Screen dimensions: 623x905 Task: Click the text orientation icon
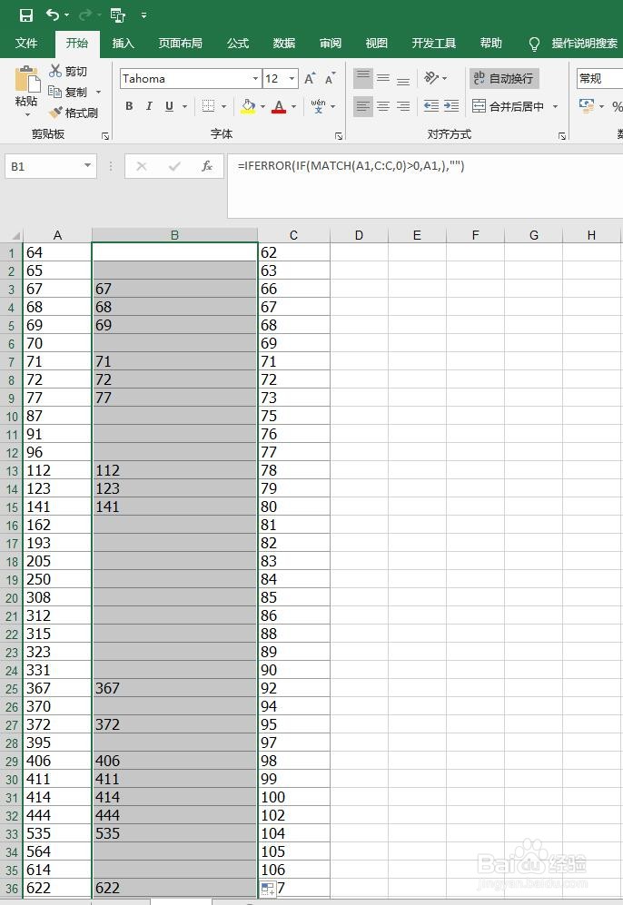pyautogui.click(x=432, y=78)
